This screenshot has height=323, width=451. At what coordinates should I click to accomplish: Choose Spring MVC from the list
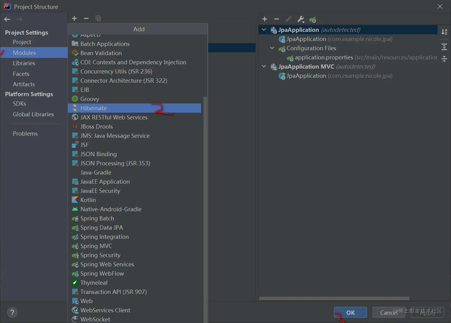(x=134, y=246)
